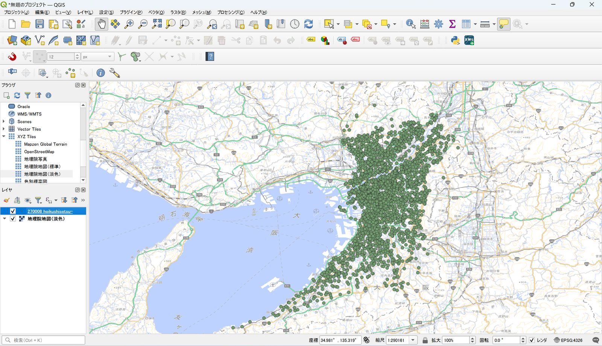Image resolution: width=602 pixels, height=346 pixels.
Task: Select the Pan Map hand tool
Action: pos(101,24)
